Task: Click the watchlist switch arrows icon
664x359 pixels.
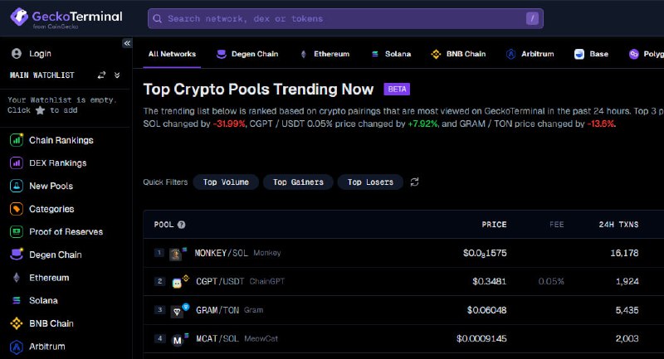Action: click(101, 75)
